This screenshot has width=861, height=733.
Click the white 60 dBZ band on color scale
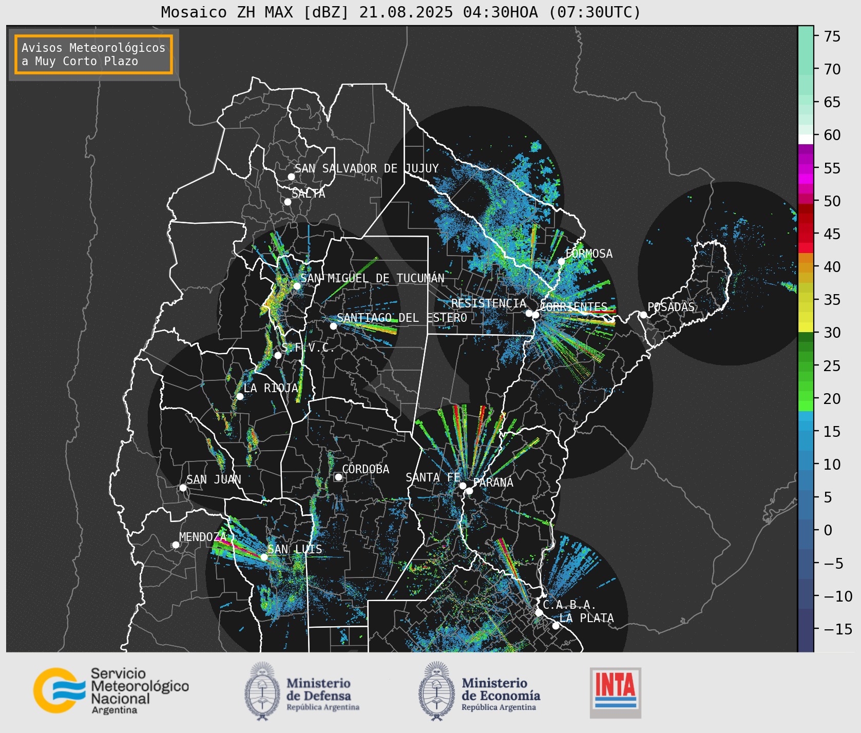tap(806, 139)
